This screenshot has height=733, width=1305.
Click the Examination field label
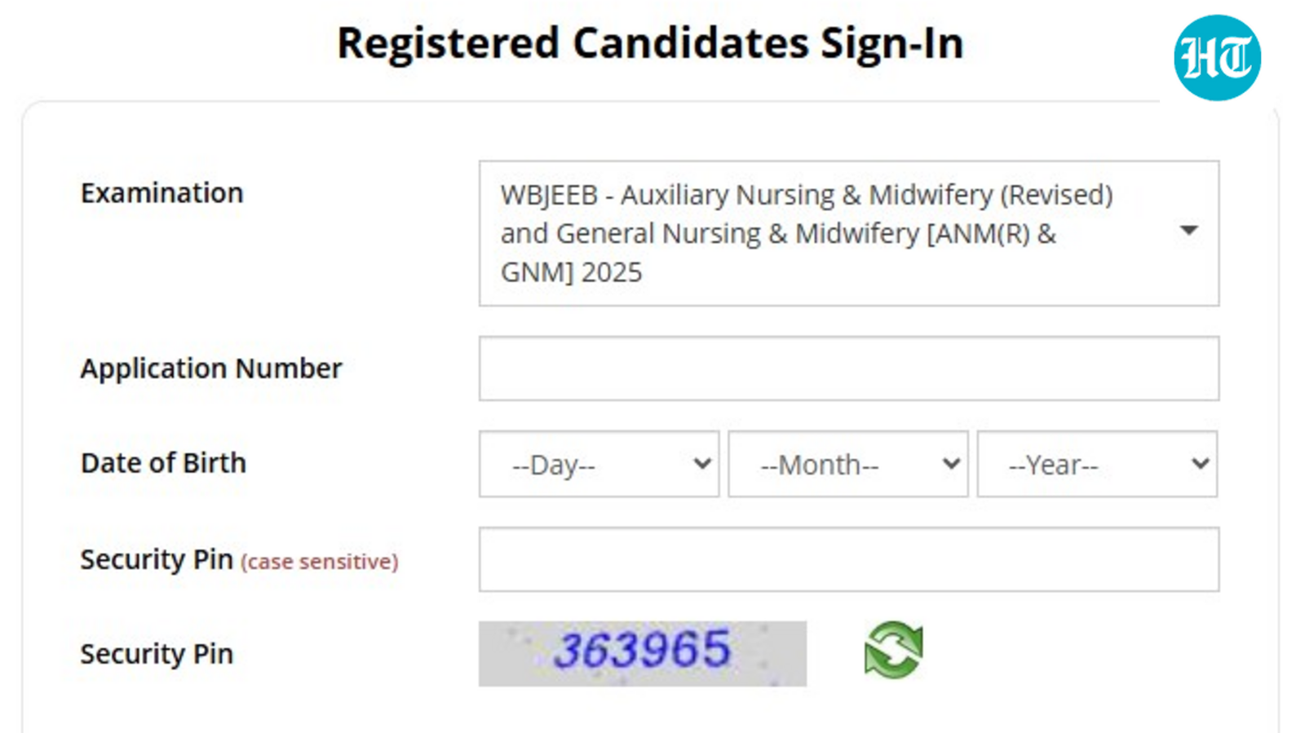pos(161,193)
